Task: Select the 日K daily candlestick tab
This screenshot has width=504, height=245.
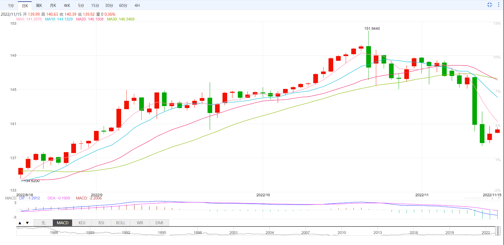Action: 25,6
